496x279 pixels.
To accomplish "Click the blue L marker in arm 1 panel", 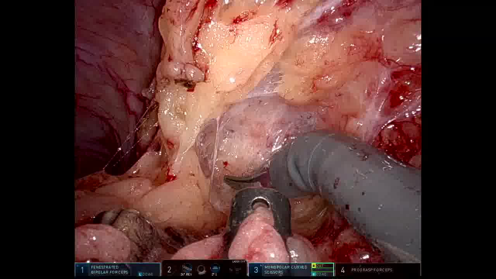I will click(140, 274).
